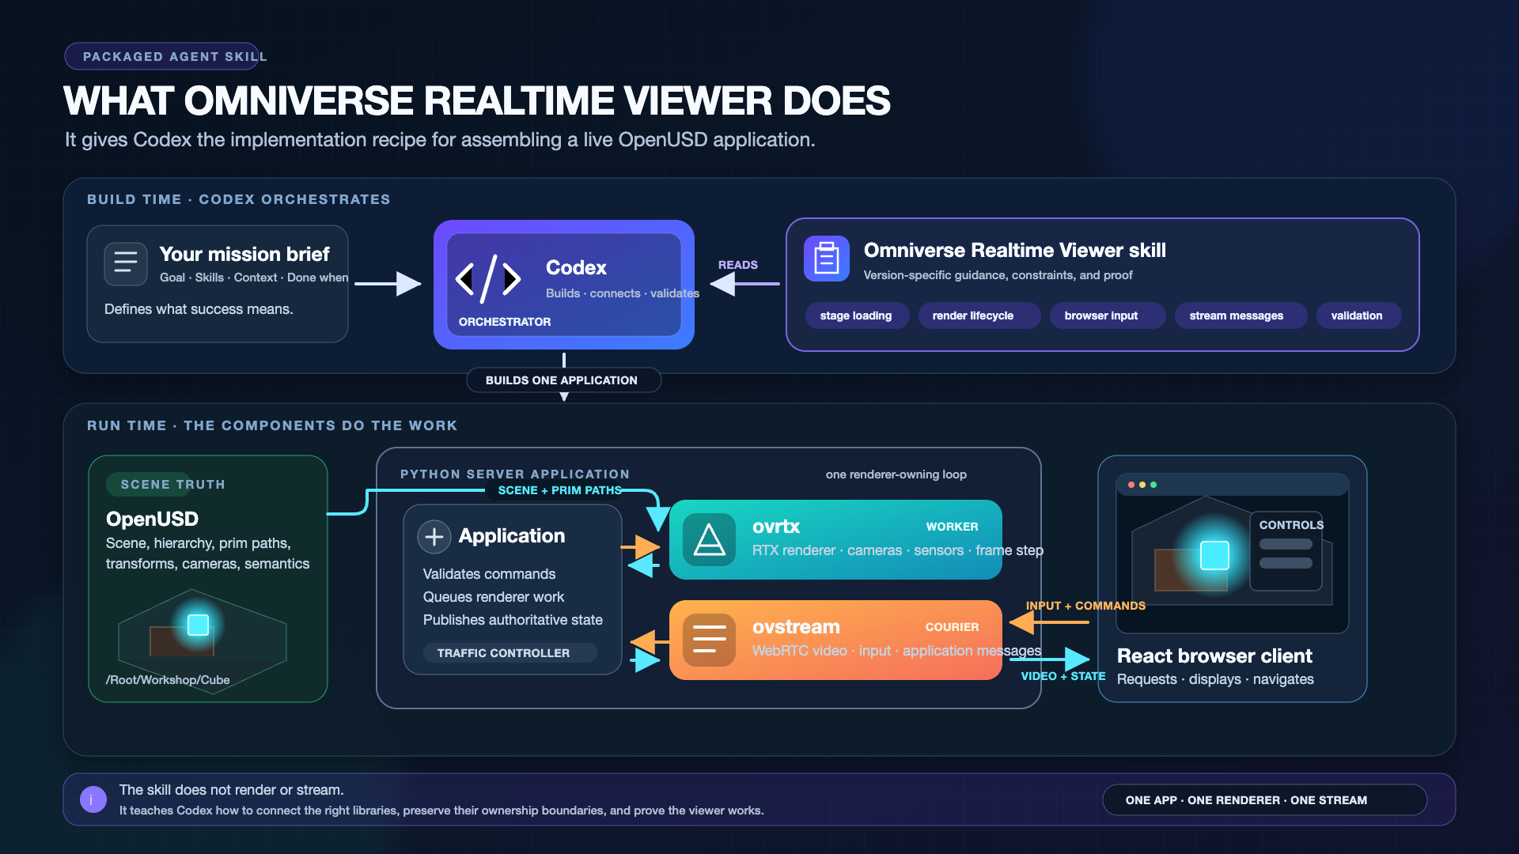This screenshot has height=854, width=1519.
Task: Click the ORCHESTRATOR label in Codex card
Action: (x=505, y=322)
